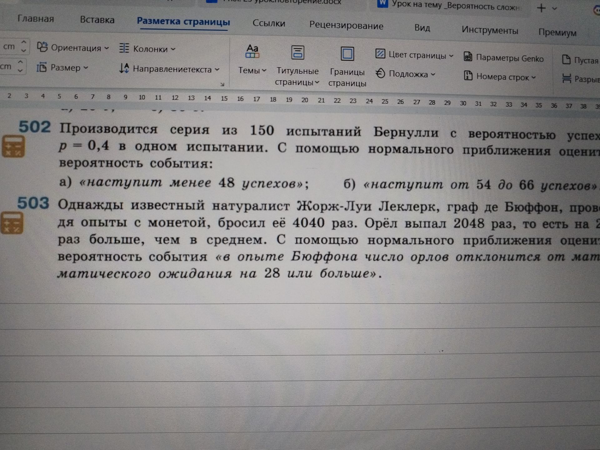Insert a Пустая blank page
Image resolution: width=600 pixels, height=450 pixels.
580,60
